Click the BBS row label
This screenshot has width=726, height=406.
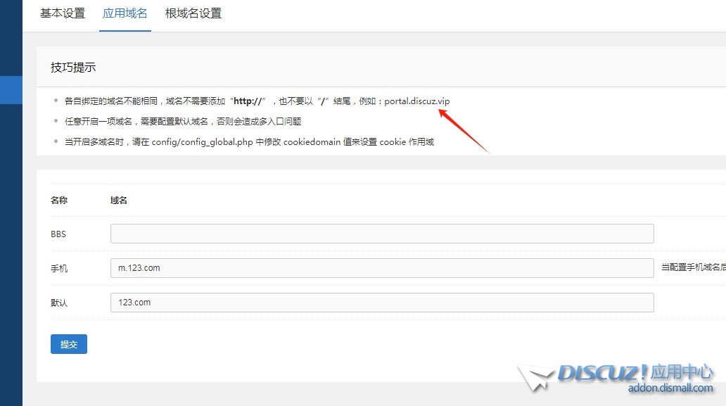pos(58,234)
